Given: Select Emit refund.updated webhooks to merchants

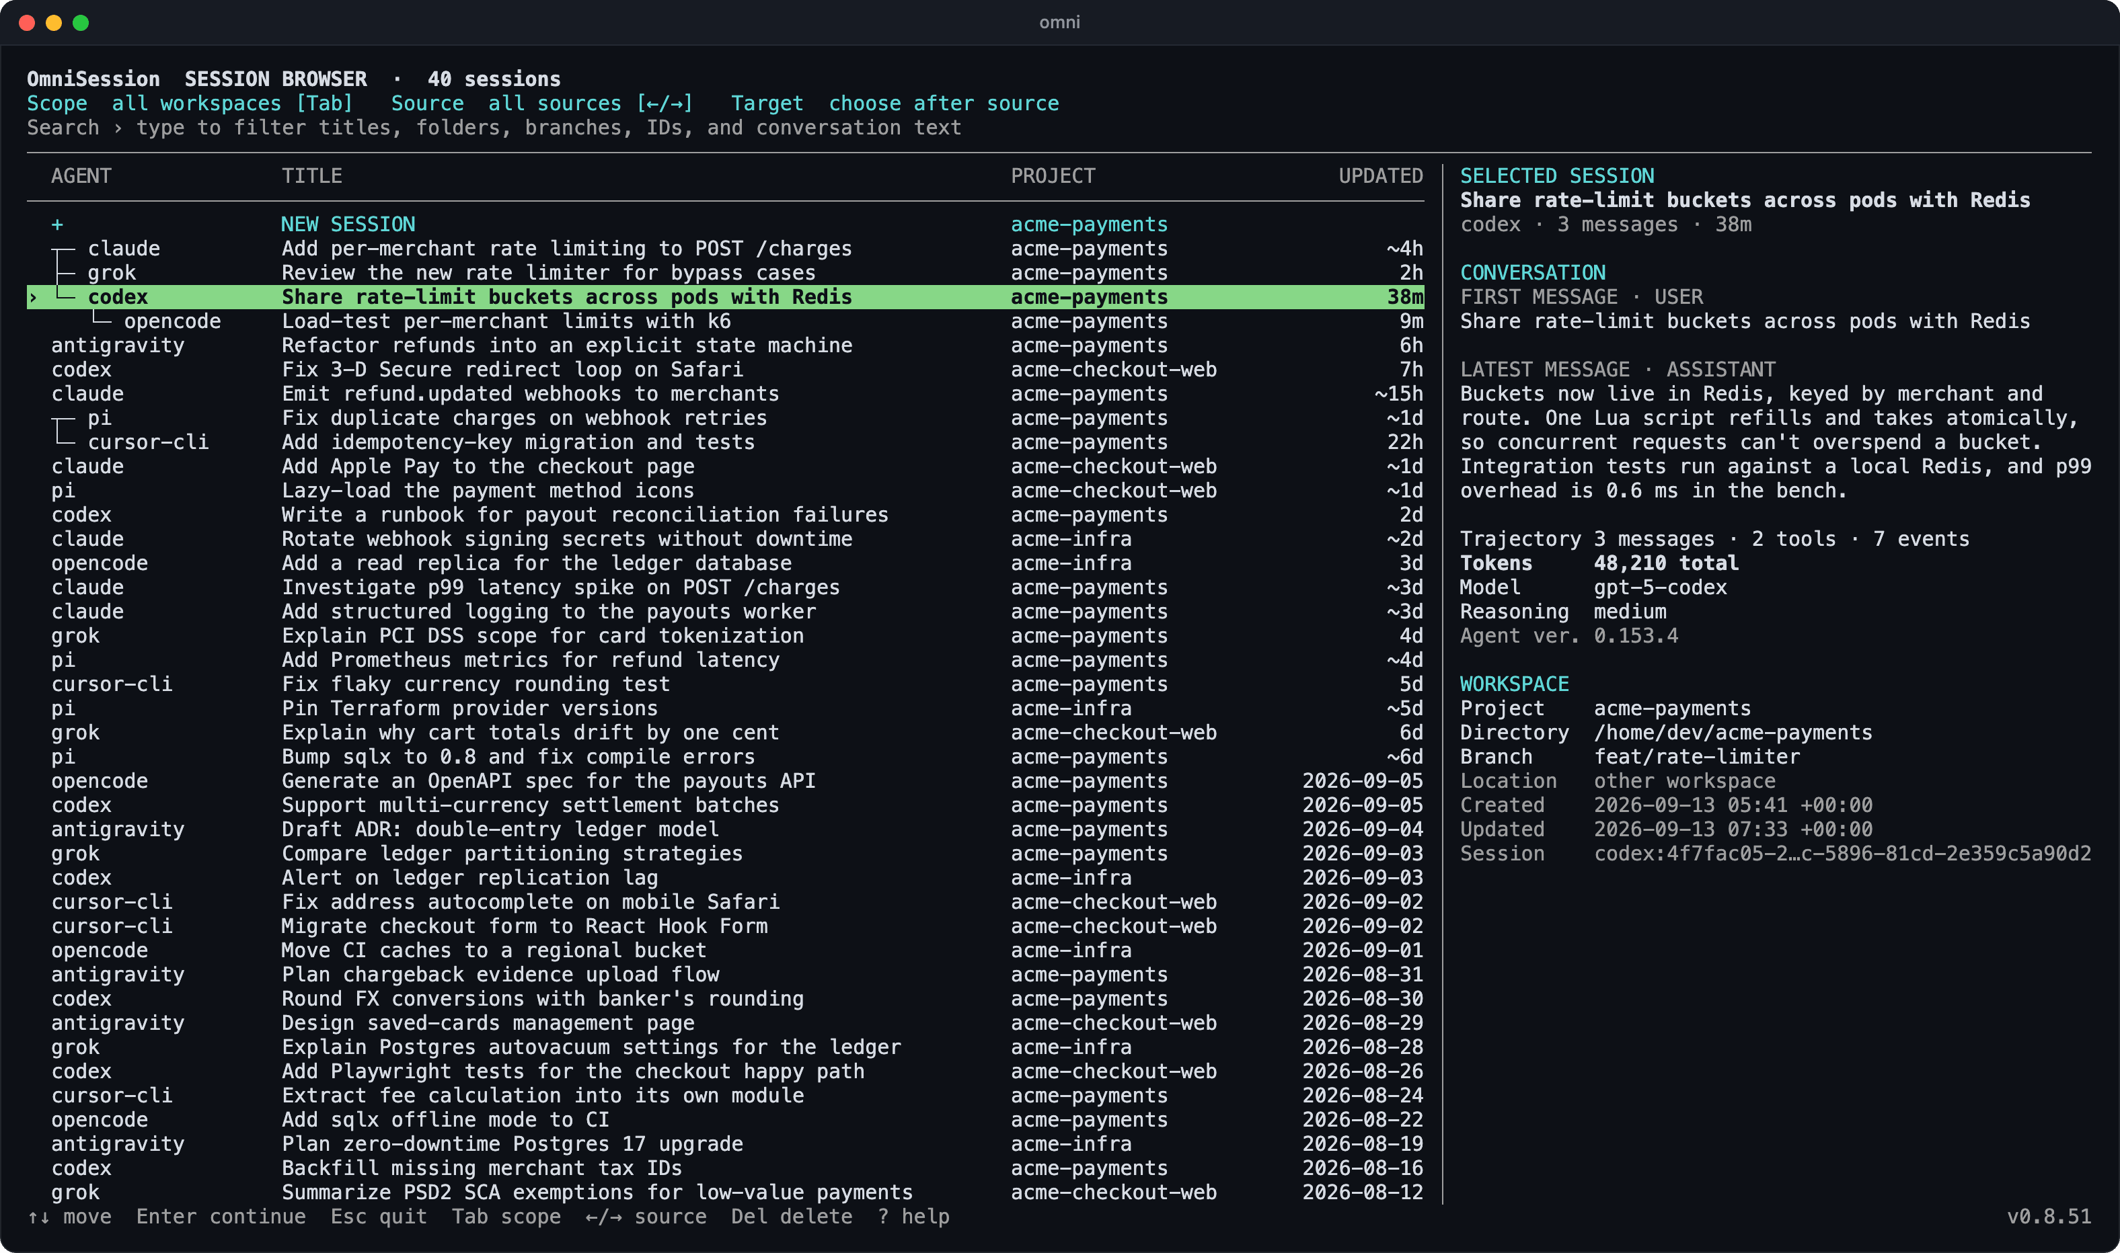Looking at the screenshot, I should tap(726, 395).
